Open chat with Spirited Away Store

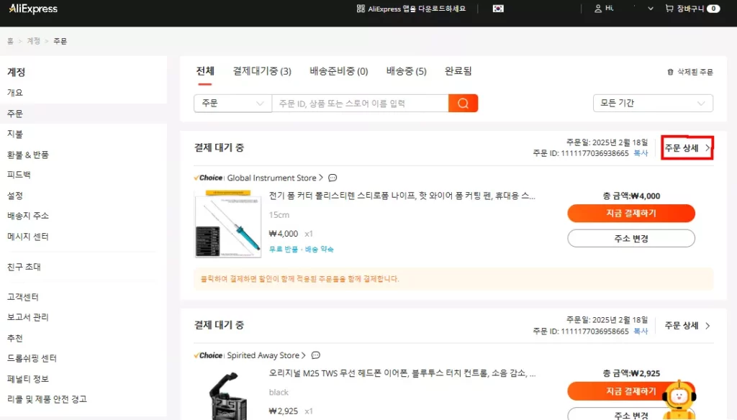pos(315,355)
